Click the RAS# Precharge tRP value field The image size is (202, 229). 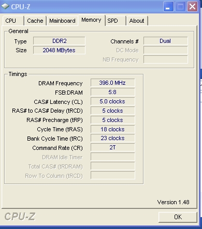113,120
